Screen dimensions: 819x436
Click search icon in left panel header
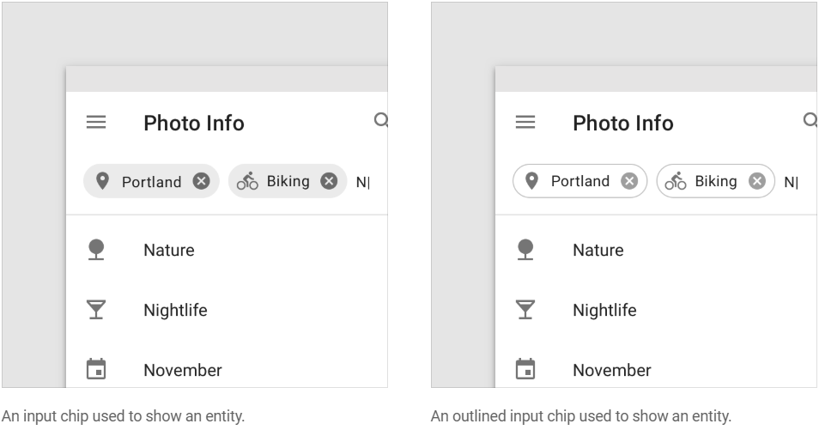381,121
